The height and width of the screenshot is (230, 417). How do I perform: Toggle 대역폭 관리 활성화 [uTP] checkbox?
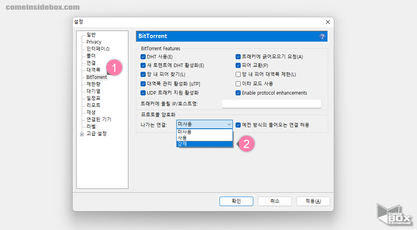coord(143,84)
